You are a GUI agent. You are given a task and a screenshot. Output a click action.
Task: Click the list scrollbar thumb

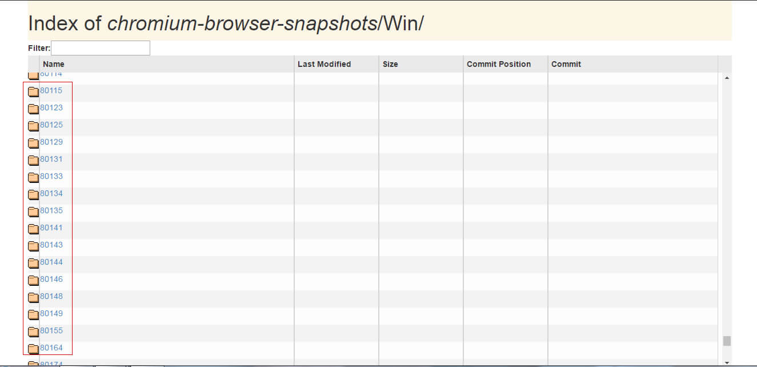[x=727, y=341]
